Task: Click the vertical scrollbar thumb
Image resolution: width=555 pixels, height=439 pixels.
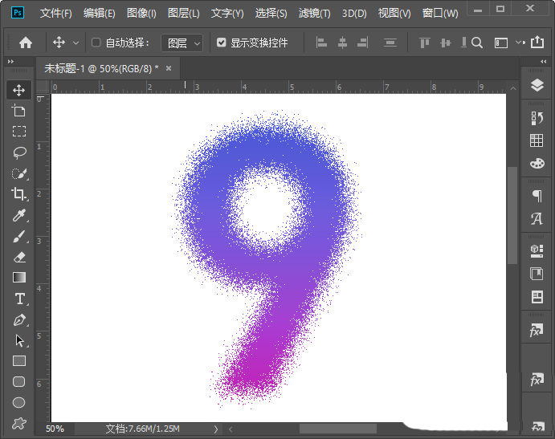Action: [x=512, y=215]
